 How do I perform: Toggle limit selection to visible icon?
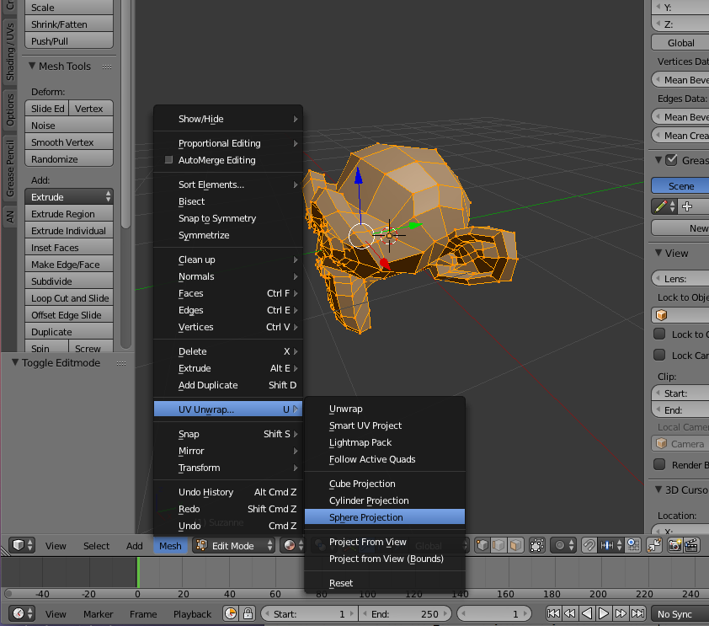point(536,545)
